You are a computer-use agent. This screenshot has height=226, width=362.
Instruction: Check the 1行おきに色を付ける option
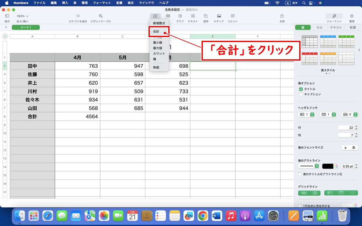300,205
